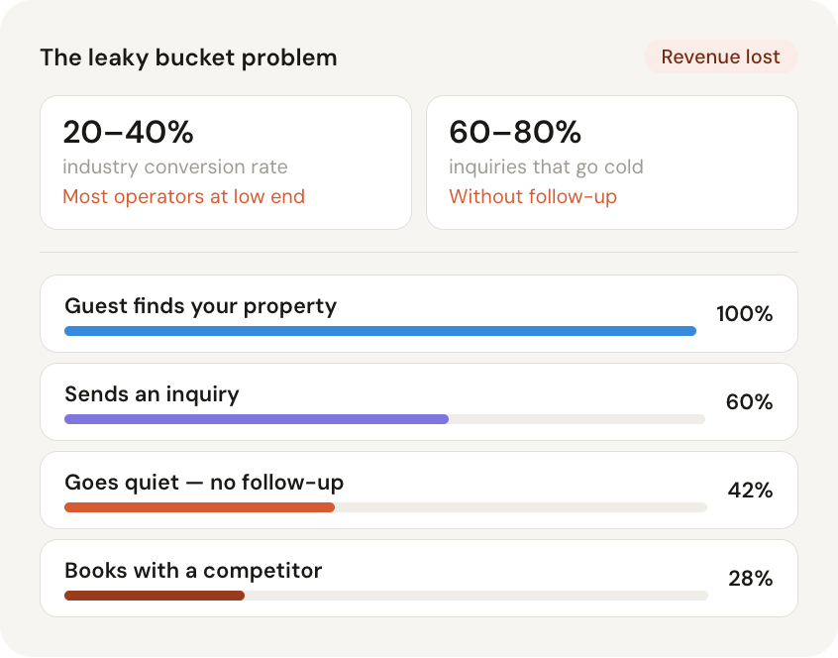This screenshot has height=658, width=838.
Task: Click the "Guest finds your property" label
Action: point(200,306)
